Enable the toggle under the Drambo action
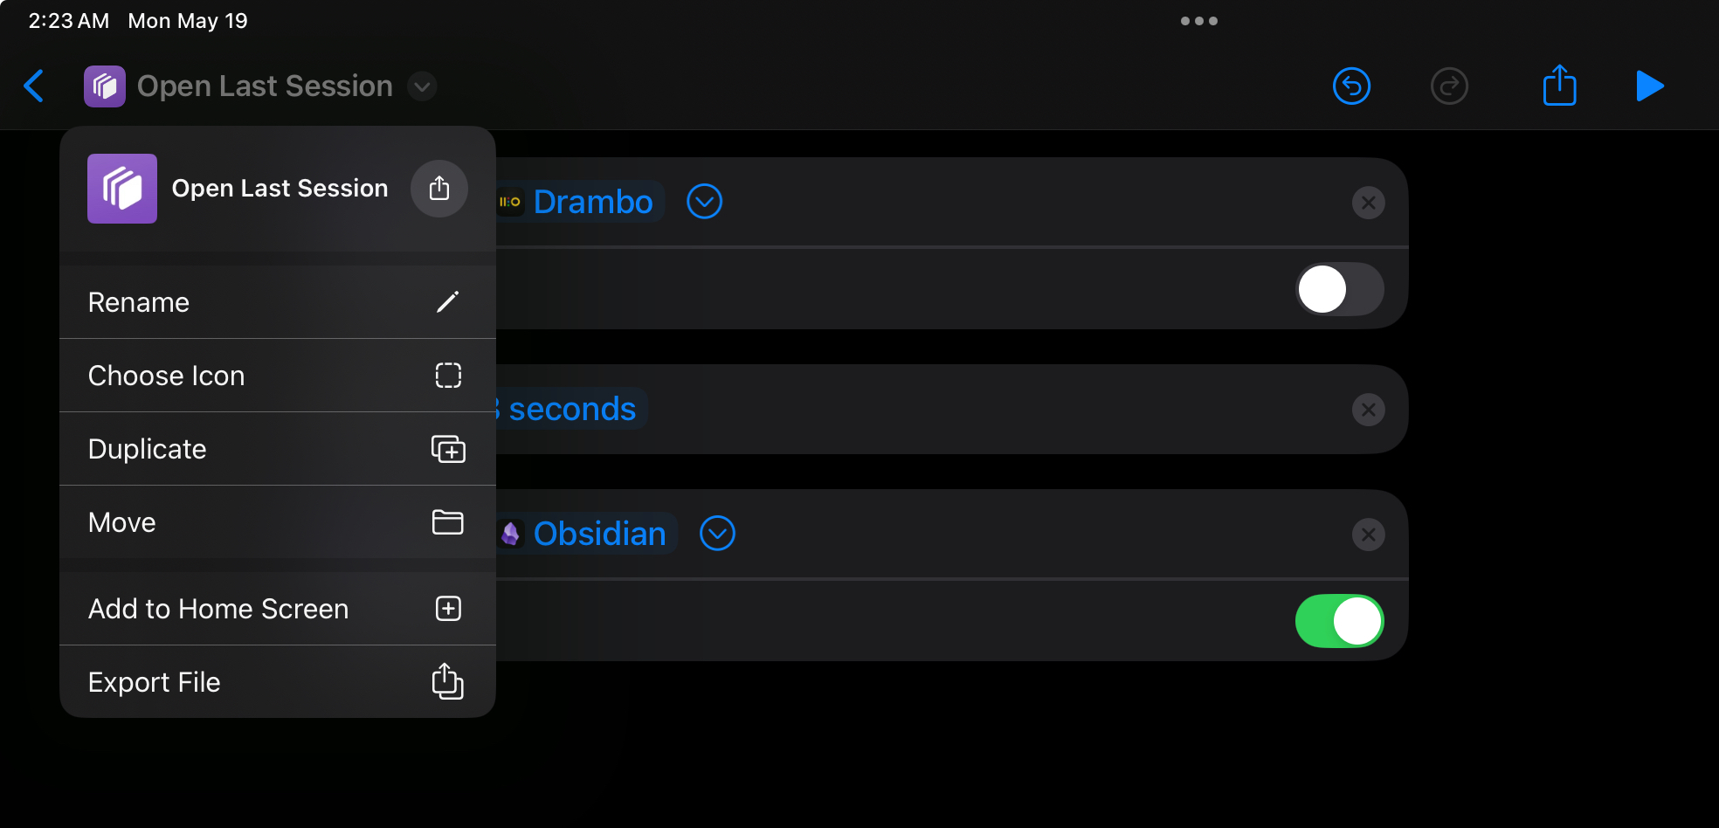1719x828 pixels. pos(1339,289)
